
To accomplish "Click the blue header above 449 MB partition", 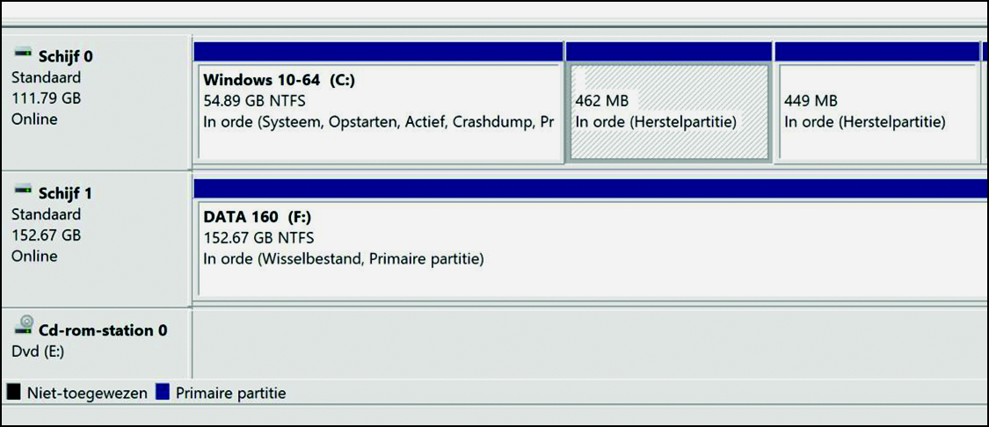I will coord(876,52).
